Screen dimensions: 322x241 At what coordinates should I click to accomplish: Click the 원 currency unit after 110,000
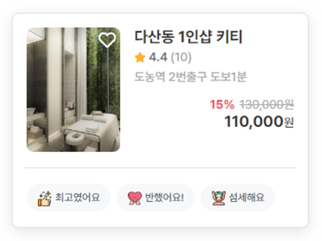pyautogui.click(x=289, y=123)
